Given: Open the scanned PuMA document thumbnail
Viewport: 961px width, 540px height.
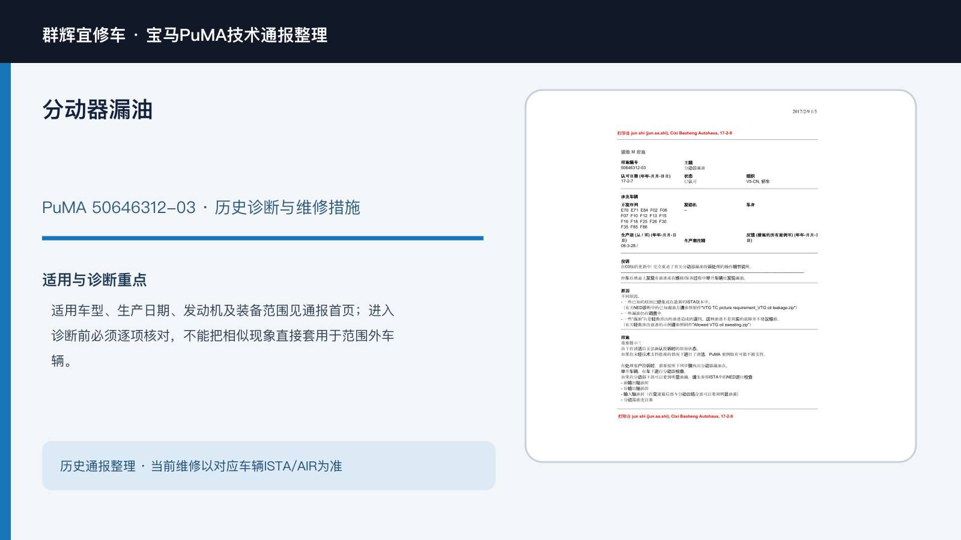Looking at the screenshot, I should (721, 276).
